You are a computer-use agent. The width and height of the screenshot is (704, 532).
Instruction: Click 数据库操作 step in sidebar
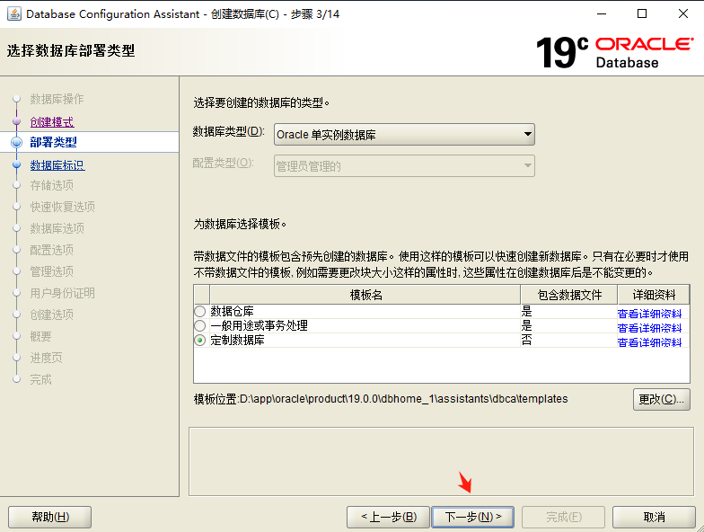(57, 99)
